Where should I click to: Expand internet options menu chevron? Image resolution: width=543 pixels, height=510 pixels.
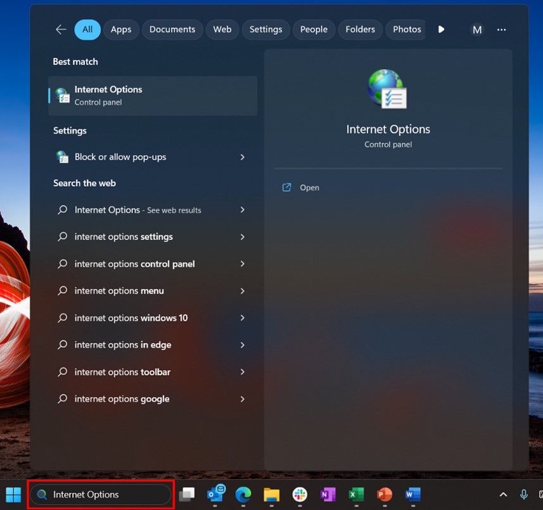pos(243,291)
